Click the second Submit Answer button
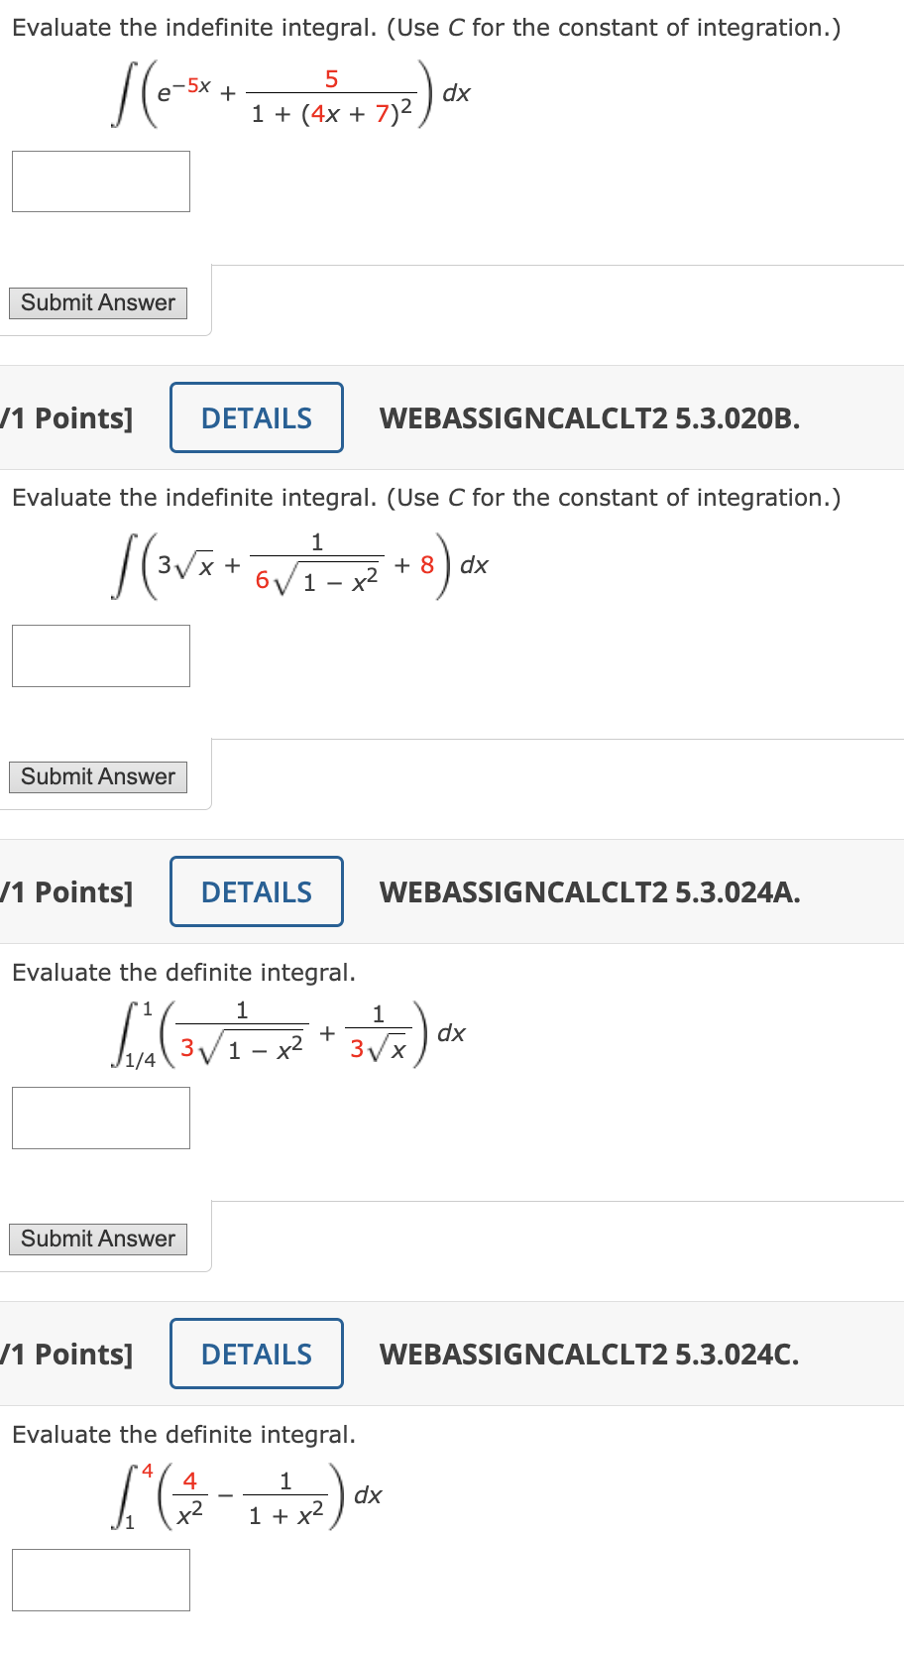This screenshot has width=904, height=1654. 97,776
